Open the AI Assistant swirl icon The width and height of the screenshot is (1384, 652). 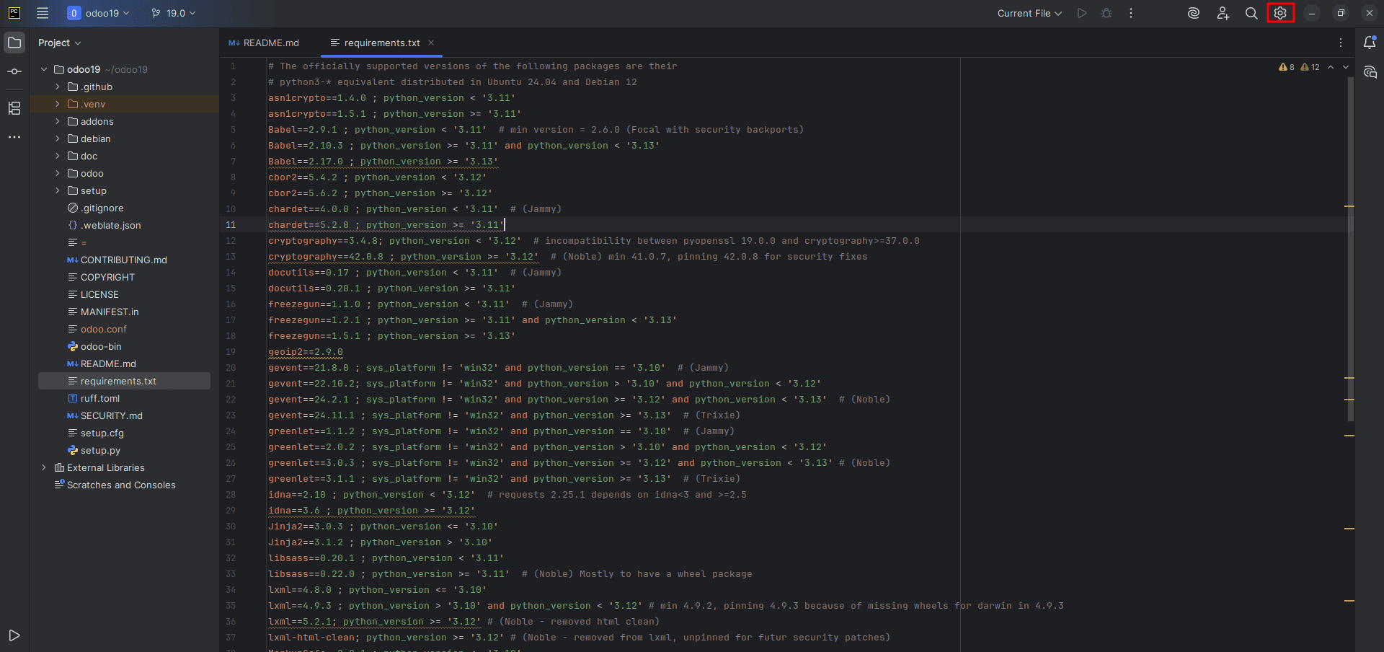(1194, 13)
